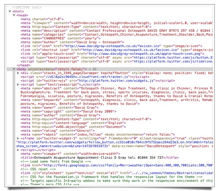
Task: Select the meta name="rating" row
Action: point(58,131)
